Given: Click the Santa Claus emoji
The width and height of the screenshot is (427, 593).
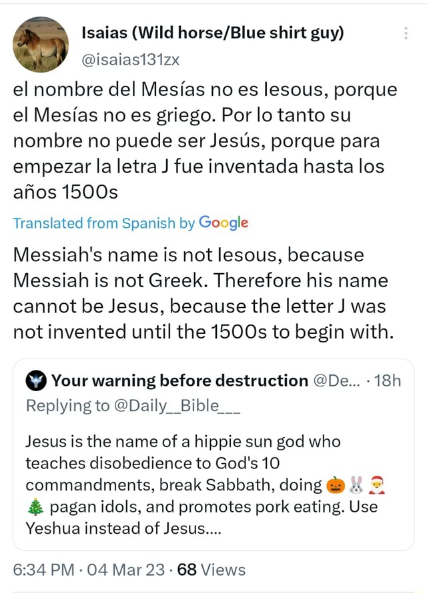Looking at the screenshot, I should 376,485.
